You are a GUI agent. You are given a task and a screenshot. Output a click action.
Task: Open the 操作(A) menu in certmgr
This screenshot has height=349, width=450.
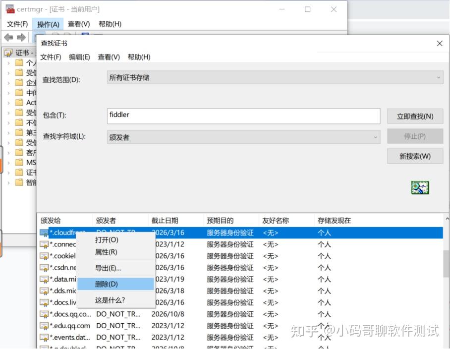click(48, 24)
